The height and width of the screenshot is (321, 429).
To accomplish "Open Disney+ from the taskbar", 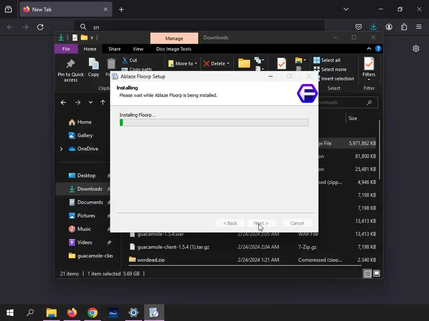I will [x=113, y=313].
